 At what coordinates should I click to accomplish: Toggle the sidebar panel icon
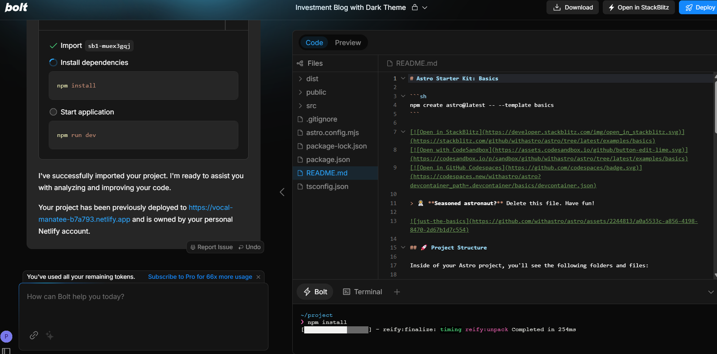coord(6,351)
